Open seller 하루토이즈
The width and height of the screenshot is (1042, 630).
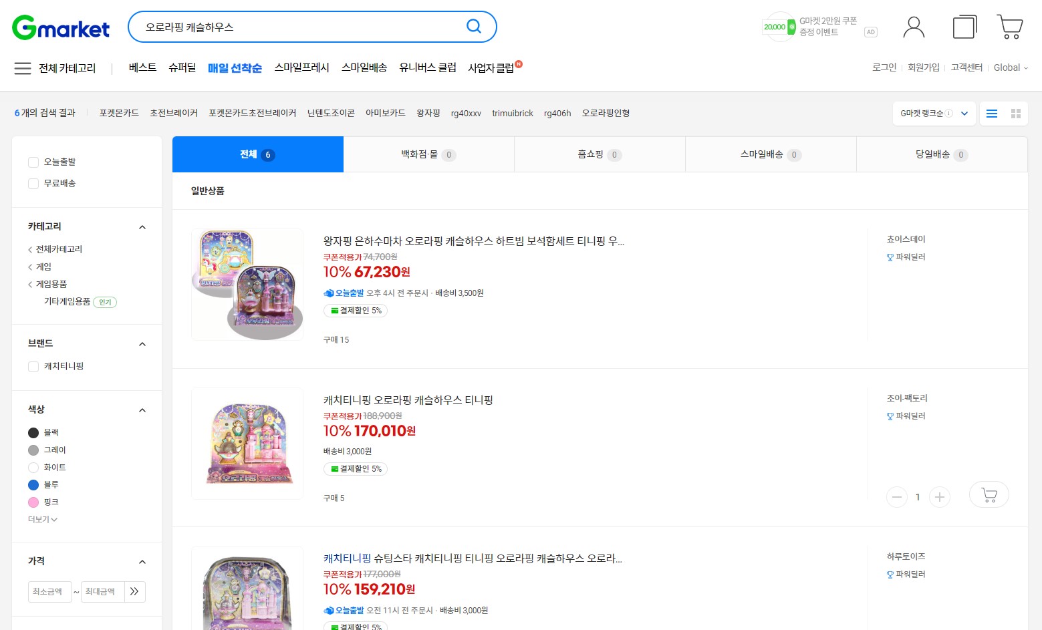click(x=906, y=557)
